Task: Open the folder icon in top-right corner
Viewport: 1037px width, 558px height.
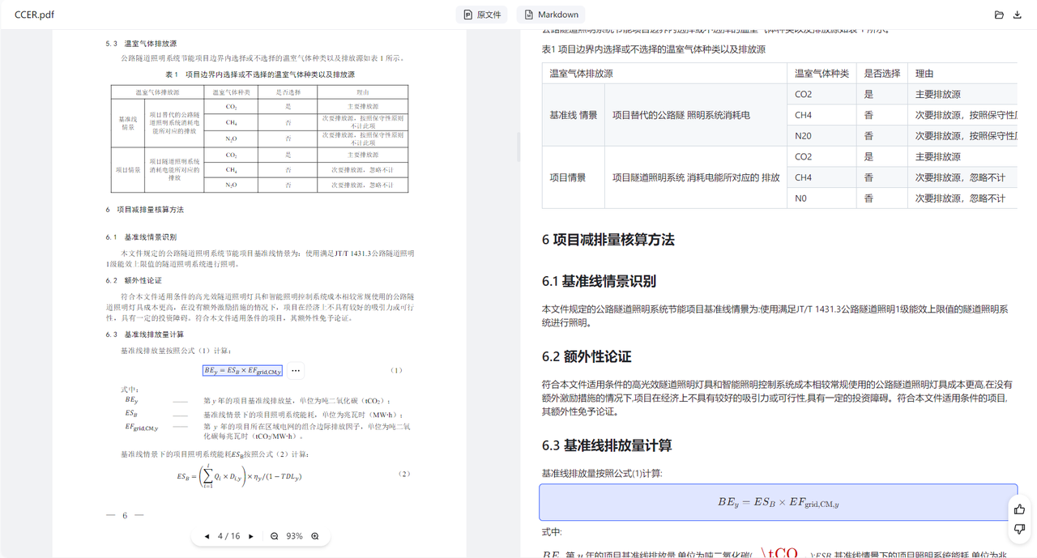Action: point(999,15)
